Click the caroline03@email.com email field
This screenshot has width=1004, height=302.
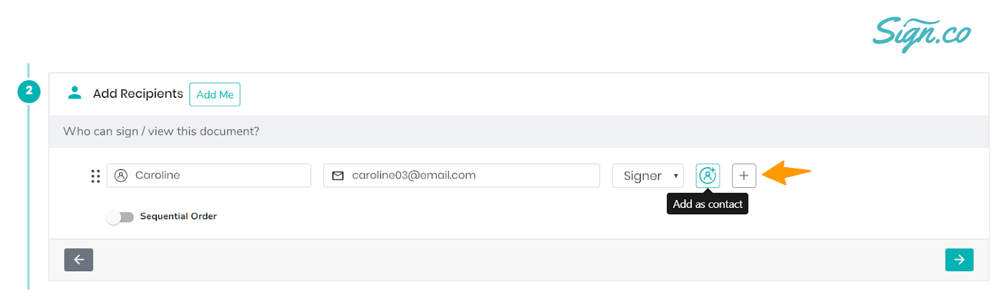click(461, 175)
